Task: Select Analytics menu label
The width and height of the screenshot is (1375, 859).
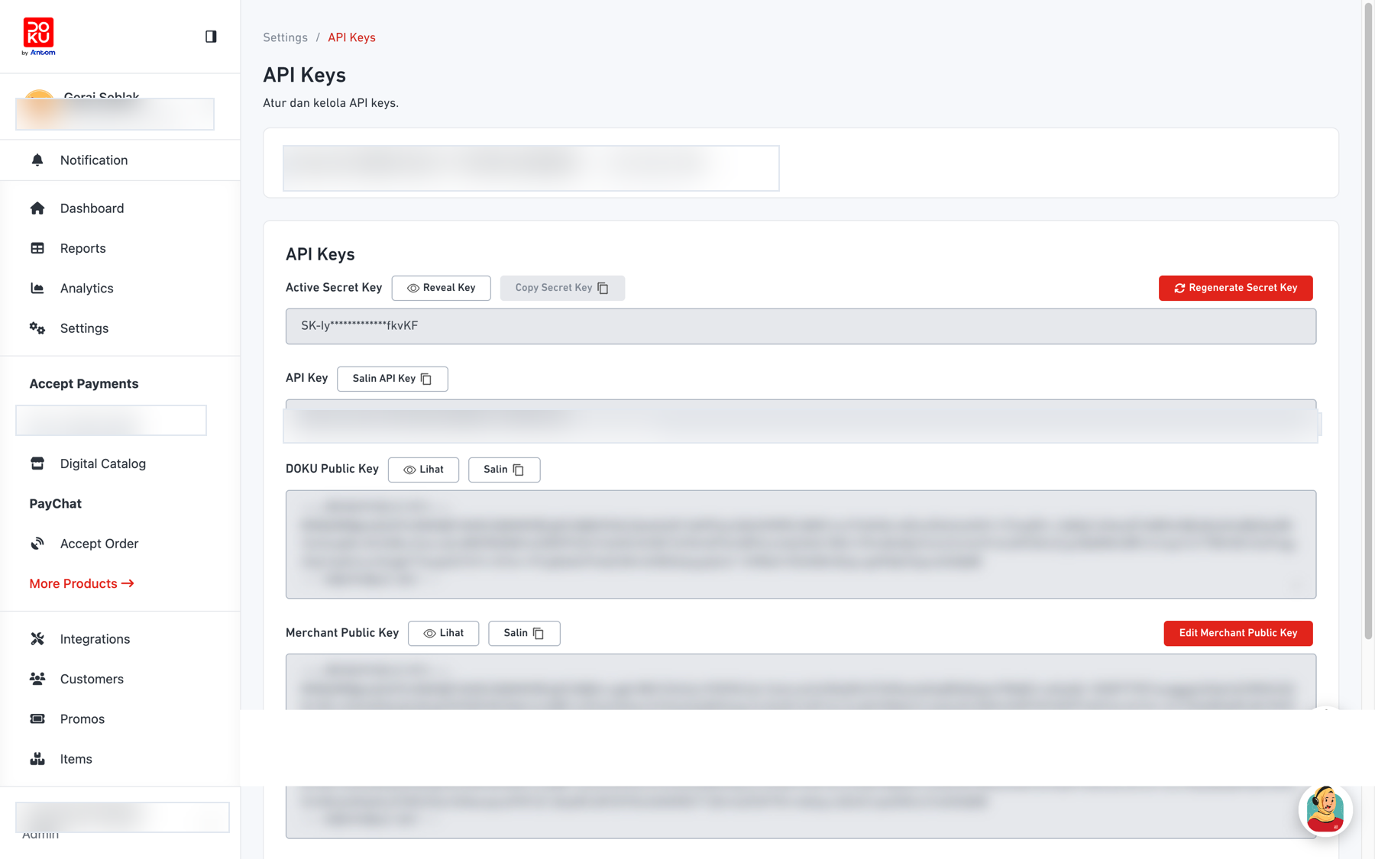Action: 86,288
